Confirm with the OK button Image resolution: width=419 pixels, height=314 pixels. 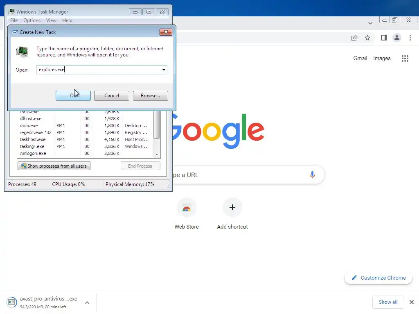[x=73, y=96]
